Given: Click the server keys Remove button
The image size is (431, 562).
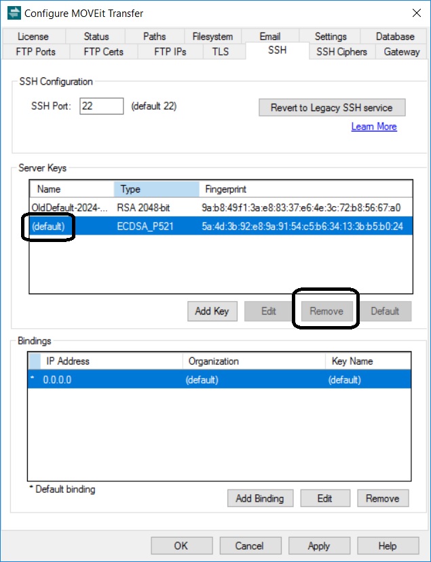Looking at the screenshot, I should (326, 311).
